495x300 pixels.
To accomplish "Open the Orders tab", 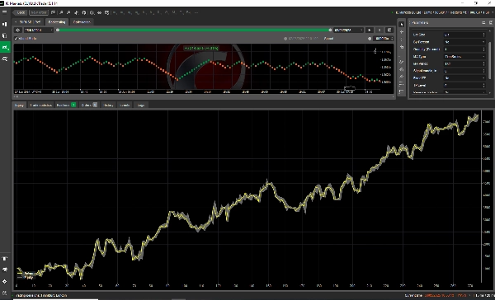I will pyautogui.click(x=89, y=105).
